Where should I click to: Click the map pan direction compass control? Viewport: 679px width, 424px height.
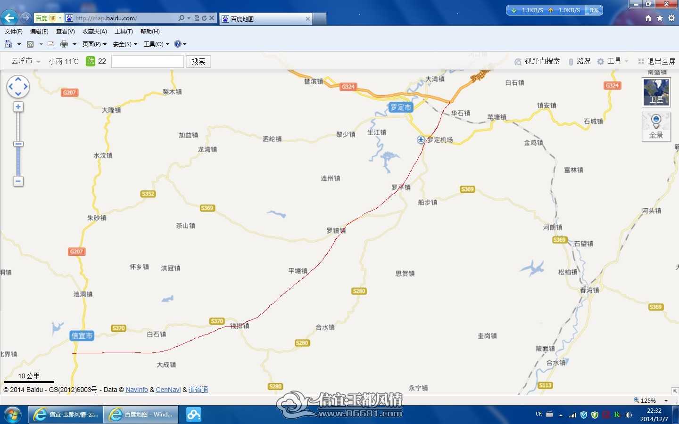[x=18, y=87]
